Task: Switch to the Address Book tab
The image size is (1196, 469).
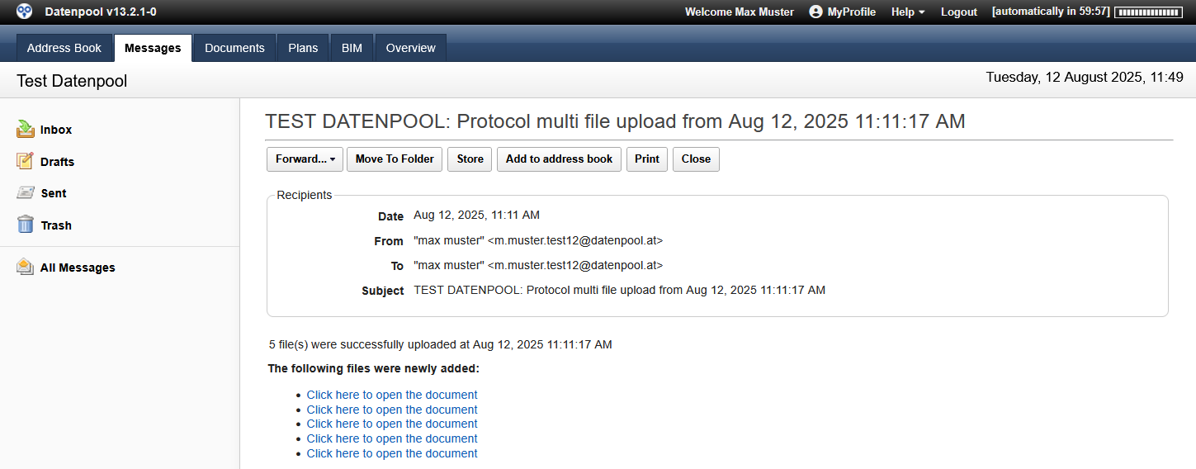Action: [64, 48]
